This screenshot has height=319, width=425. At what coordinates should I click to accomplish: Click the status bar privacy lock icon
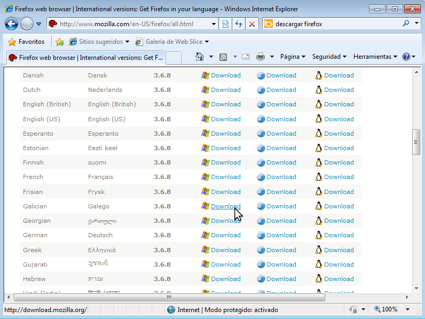coord(353,309)
